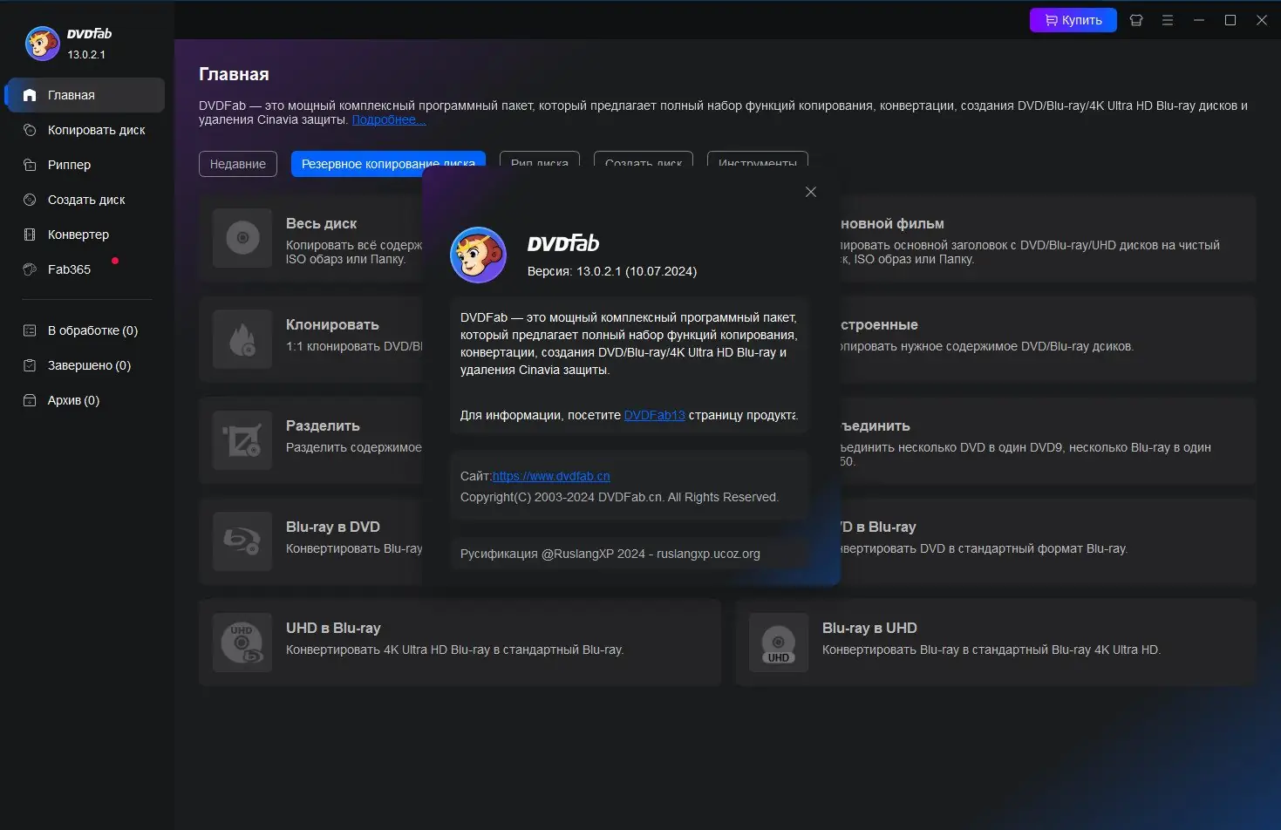Visit the https://www.dvdfab.cn site link
The image size is (1281, 830).
pyautogui.click(x=551, y=476)
